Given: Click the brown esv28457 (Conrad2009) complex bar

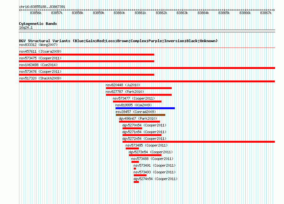Looking at the screenshot, I should [140, 115].
